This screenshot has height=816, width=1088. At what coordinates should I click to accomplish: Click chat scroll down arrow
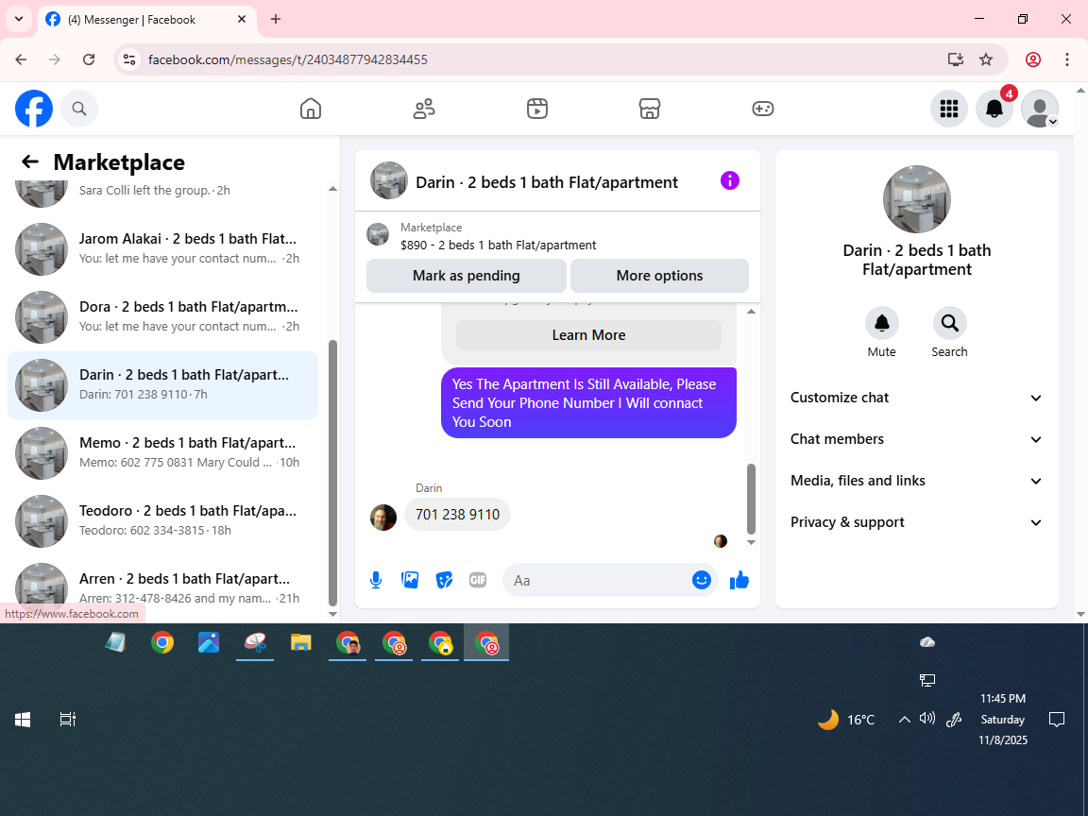pyautogui.click(x=751, y=543)
